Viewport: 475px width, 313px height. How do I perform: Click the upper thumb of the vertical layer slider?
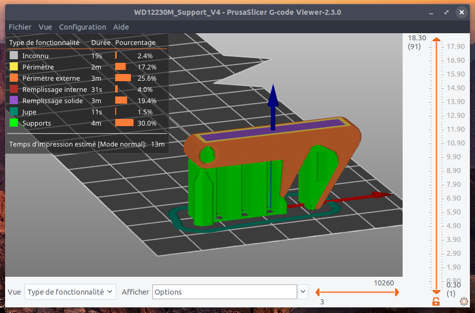(x=436, y=39)
